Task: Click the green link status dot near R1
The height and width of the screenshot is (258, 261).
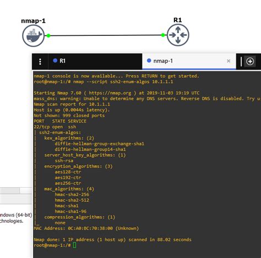Action: click(163, 35)
